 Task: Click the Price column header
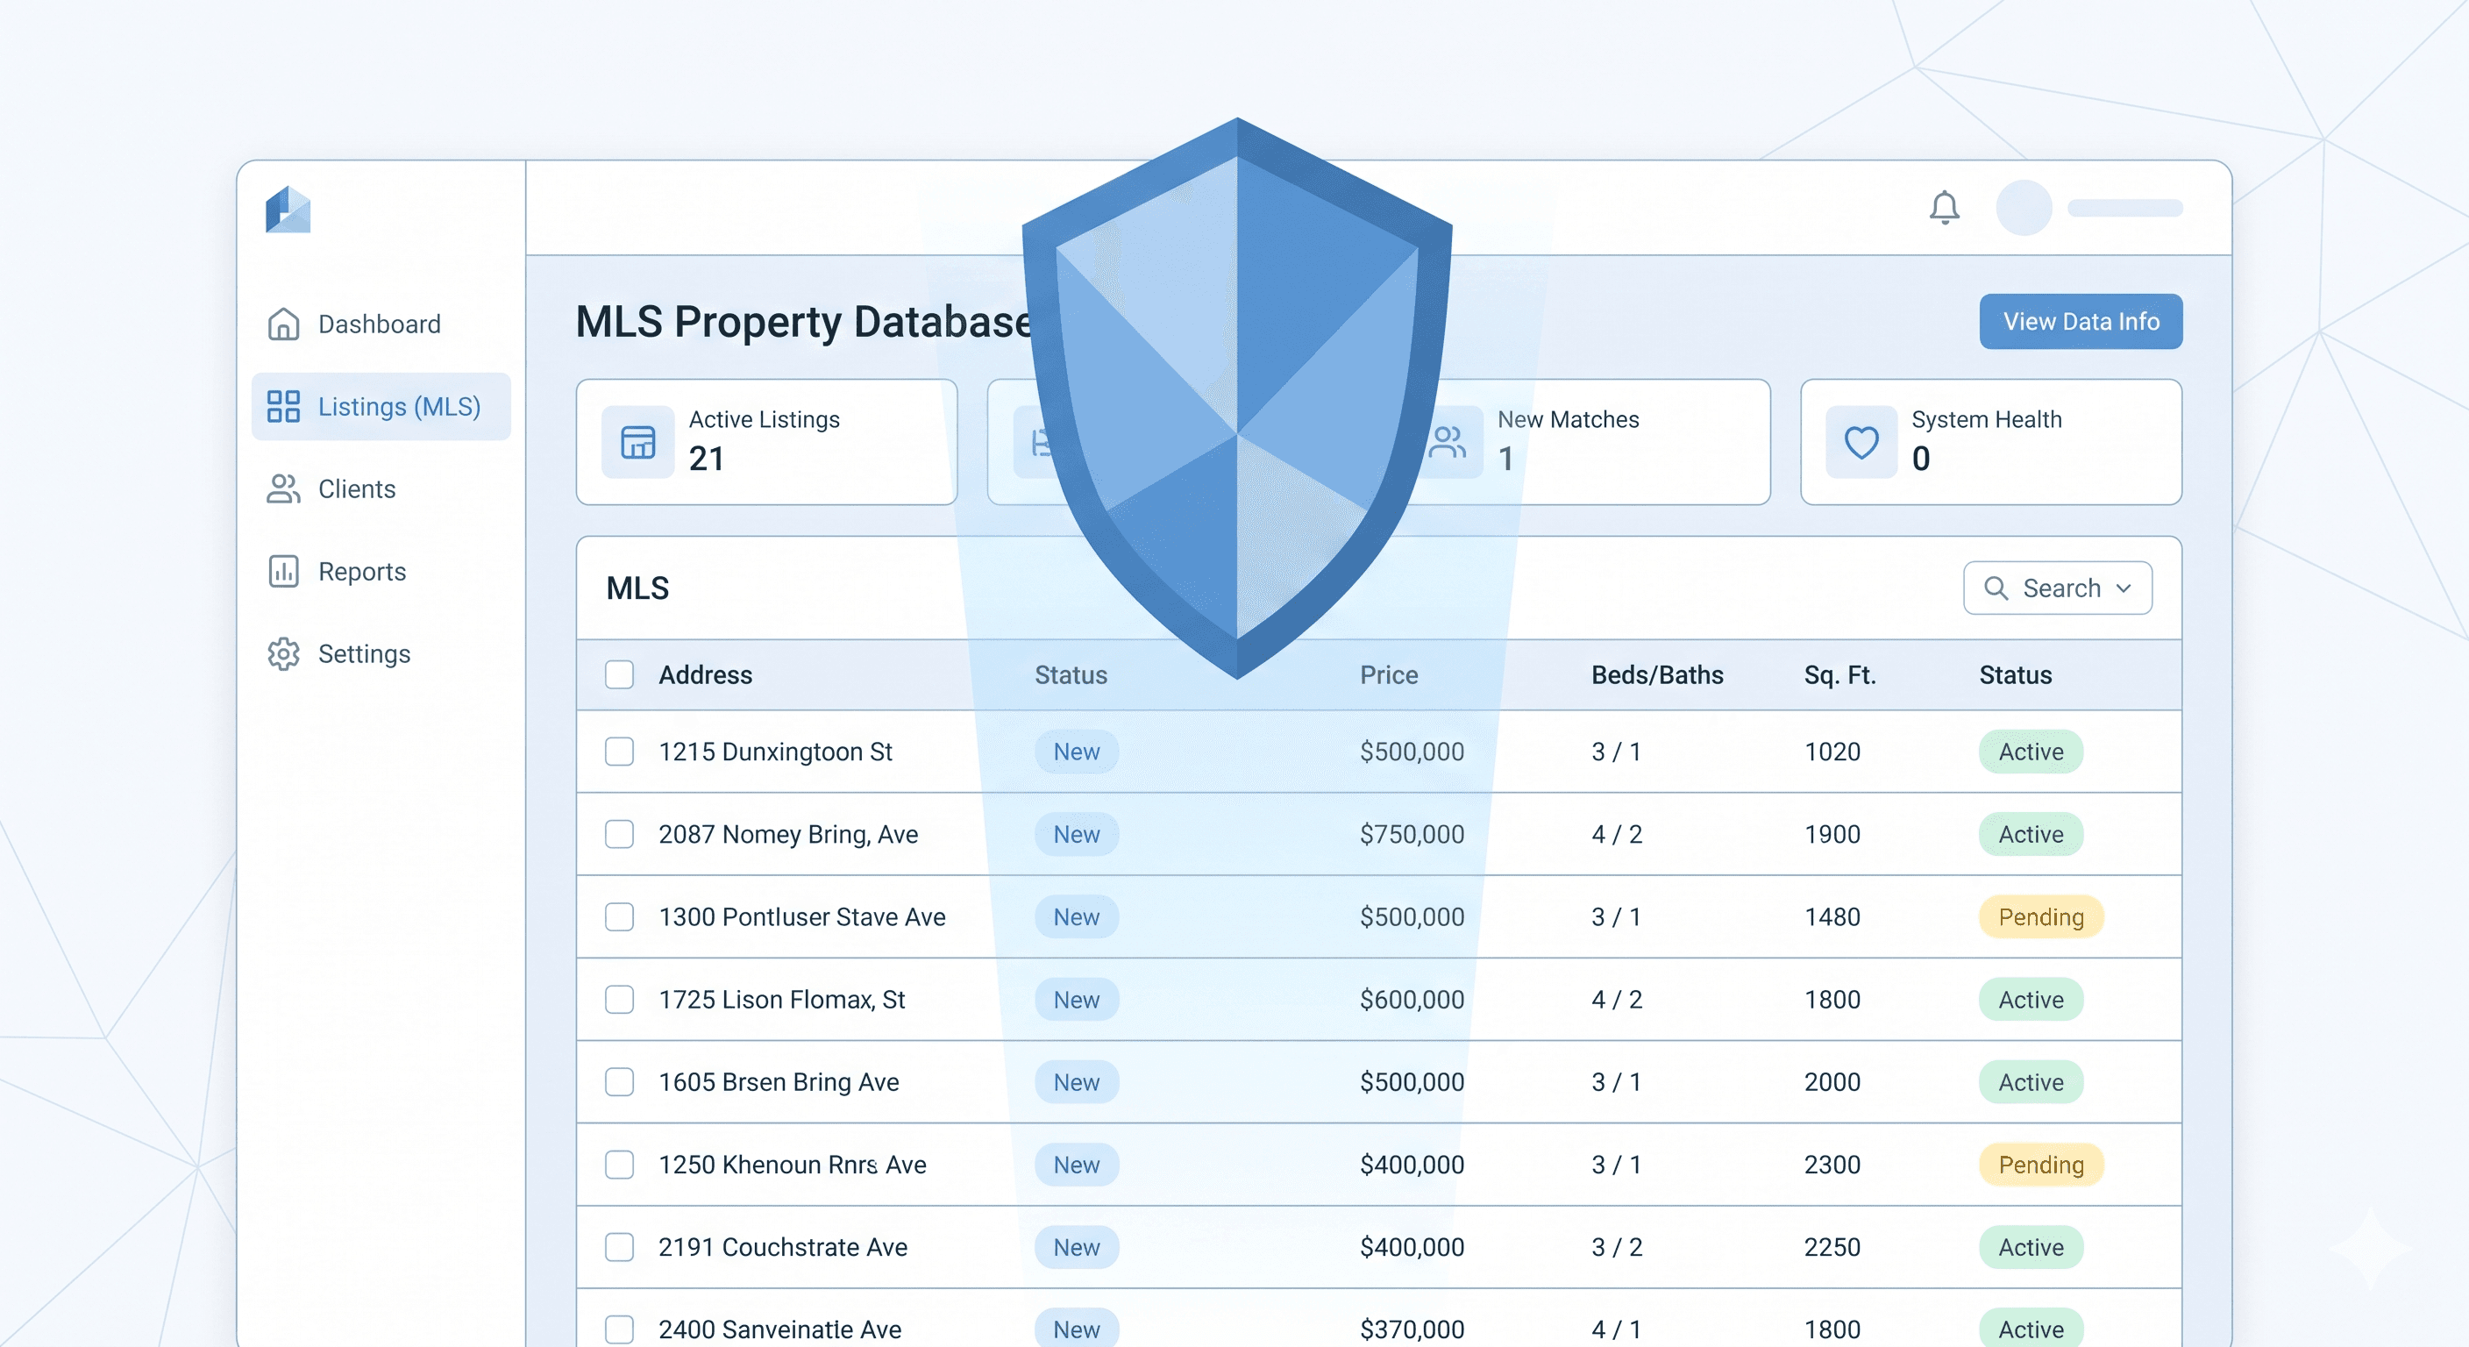pyautogui.click(x=1389, y=675)
